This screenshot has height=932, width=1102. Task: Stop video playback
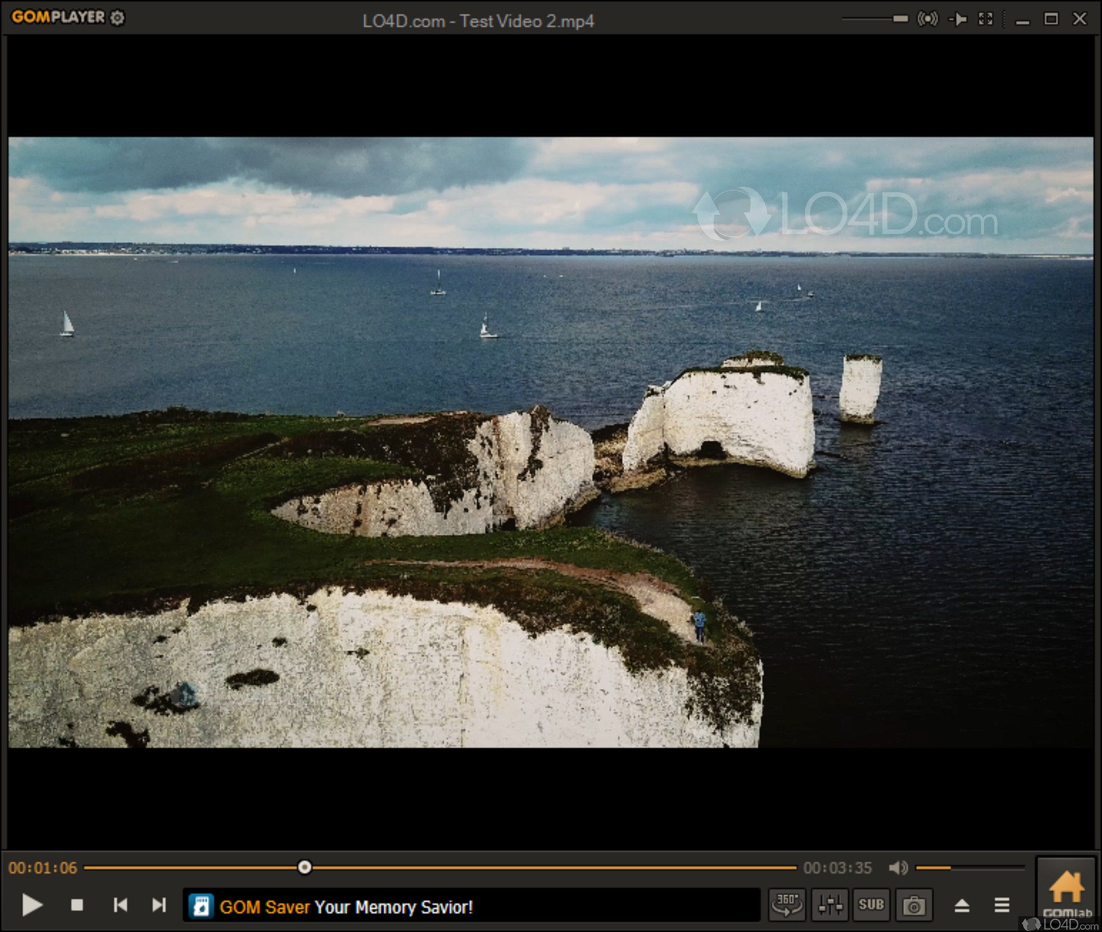coord(77,905)
